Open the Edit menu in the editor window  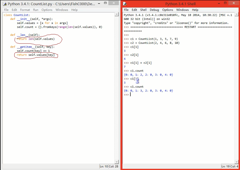click(14, 10)
